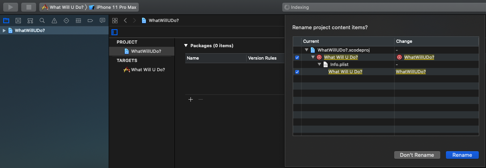
Task: Collapse the Packages (0 items) section
Action: (x=186, y=46)
